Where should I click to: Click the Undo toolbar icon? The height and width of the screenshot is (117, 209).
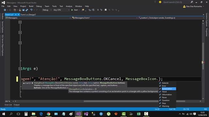tap(31, 10)
